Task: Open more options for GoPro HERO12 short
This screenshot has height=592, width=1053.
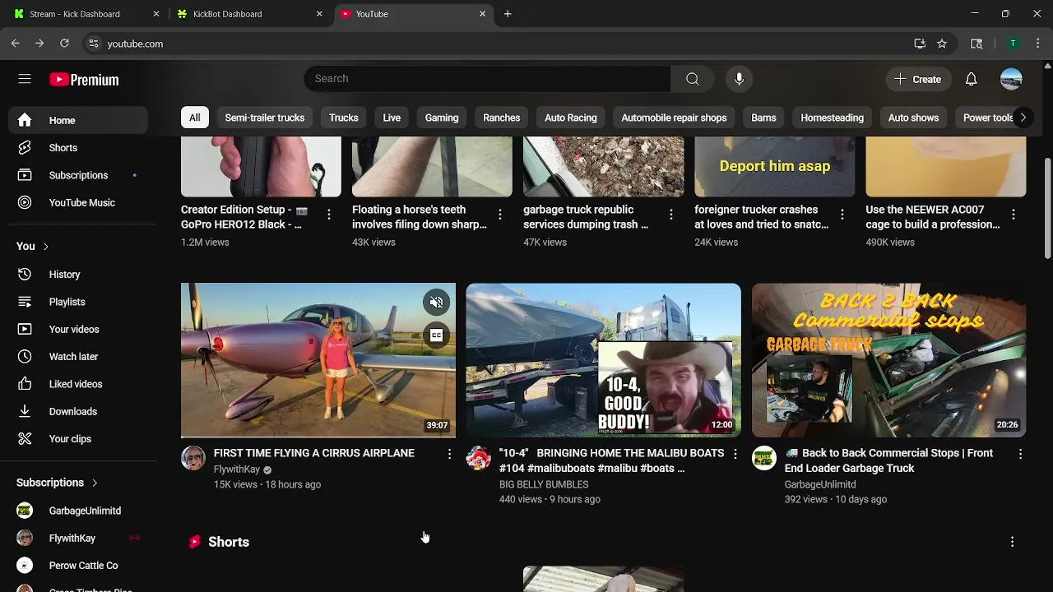Action: [329, 215]
